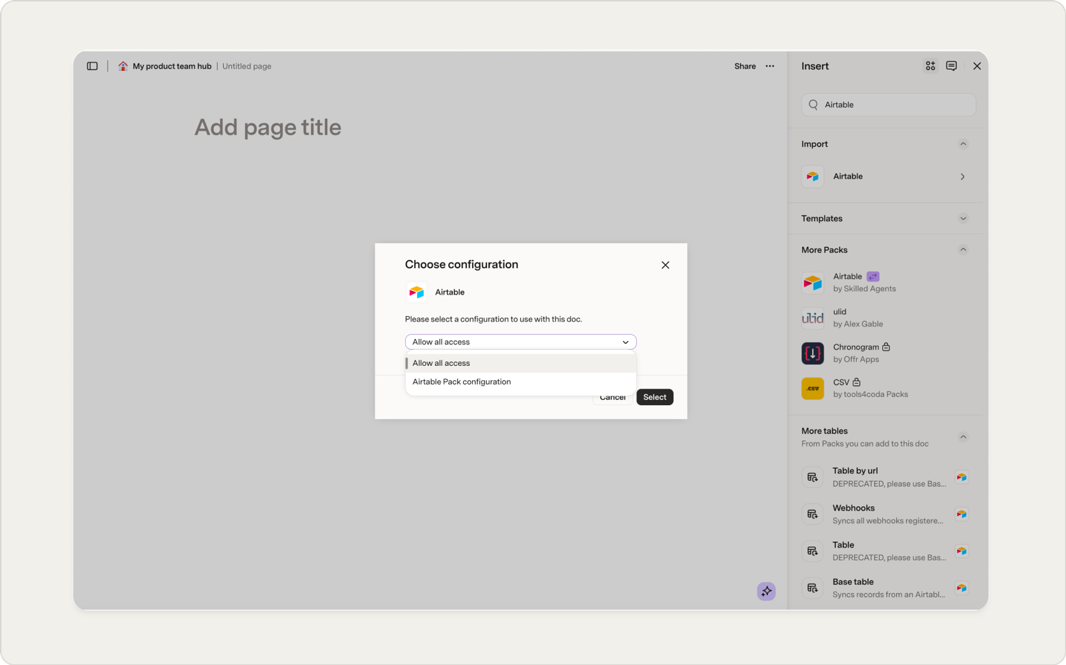Viewport: 1066px width, 665px height.
Task: Click the Airtable badge on DEPRECATED Table row
Action: (962, 551)
